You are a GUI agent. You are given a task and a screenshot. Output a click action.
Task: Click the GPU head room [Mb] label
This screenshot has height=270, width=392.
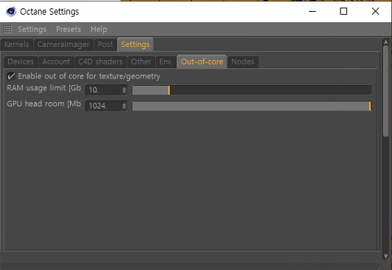pyautogui.click(x=44, y=103)
